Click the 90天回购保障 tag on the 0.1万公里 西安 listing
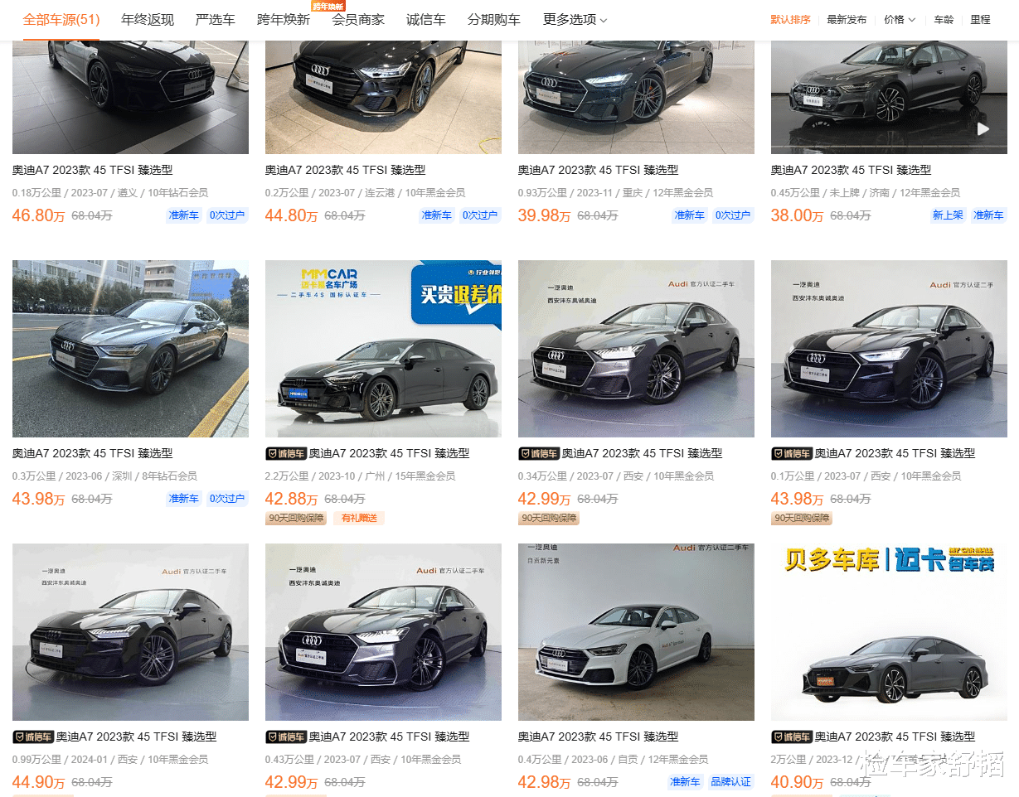1019x797 pixels. pos(802,519)
